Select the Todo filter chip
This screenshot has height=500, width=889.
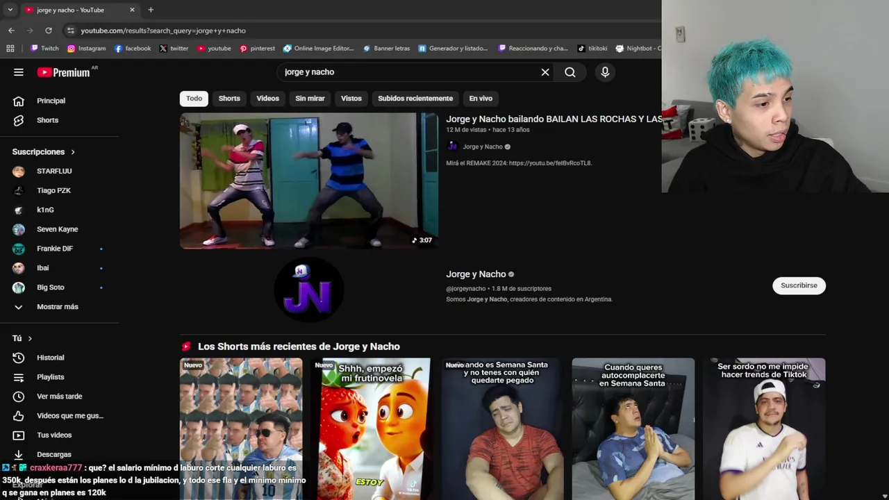tap(194, 99)
